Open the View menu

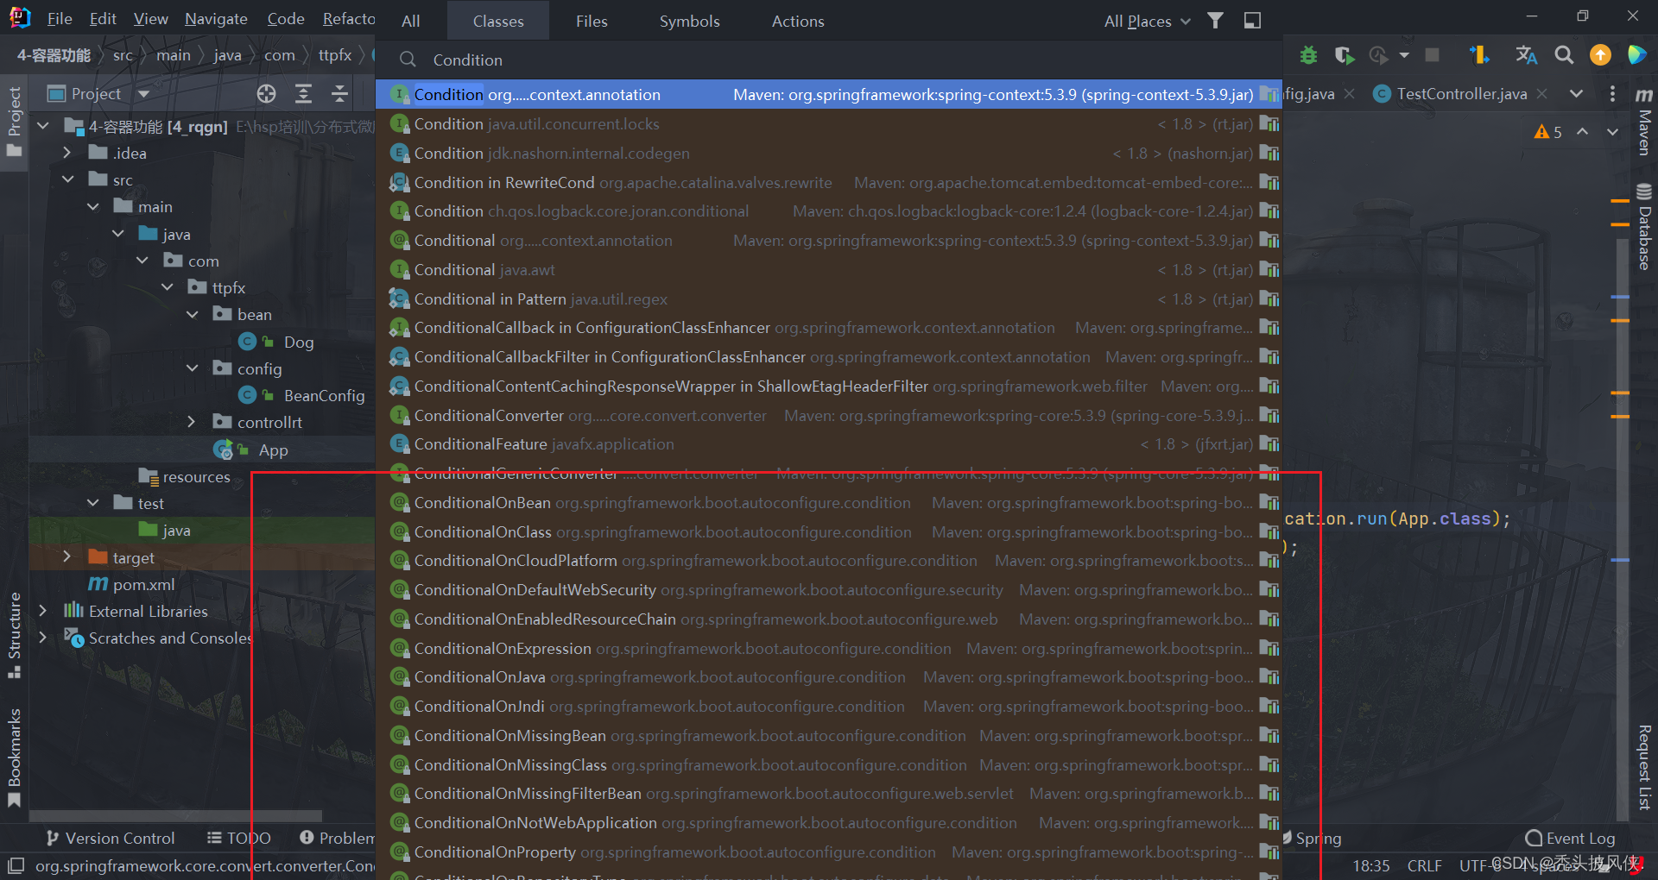(x=150, y=18)
